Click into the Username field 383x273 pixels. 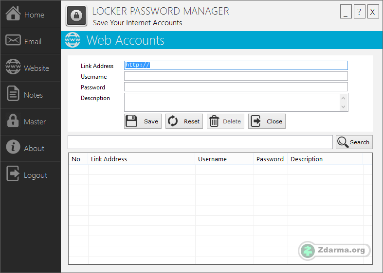pos(236,76)
